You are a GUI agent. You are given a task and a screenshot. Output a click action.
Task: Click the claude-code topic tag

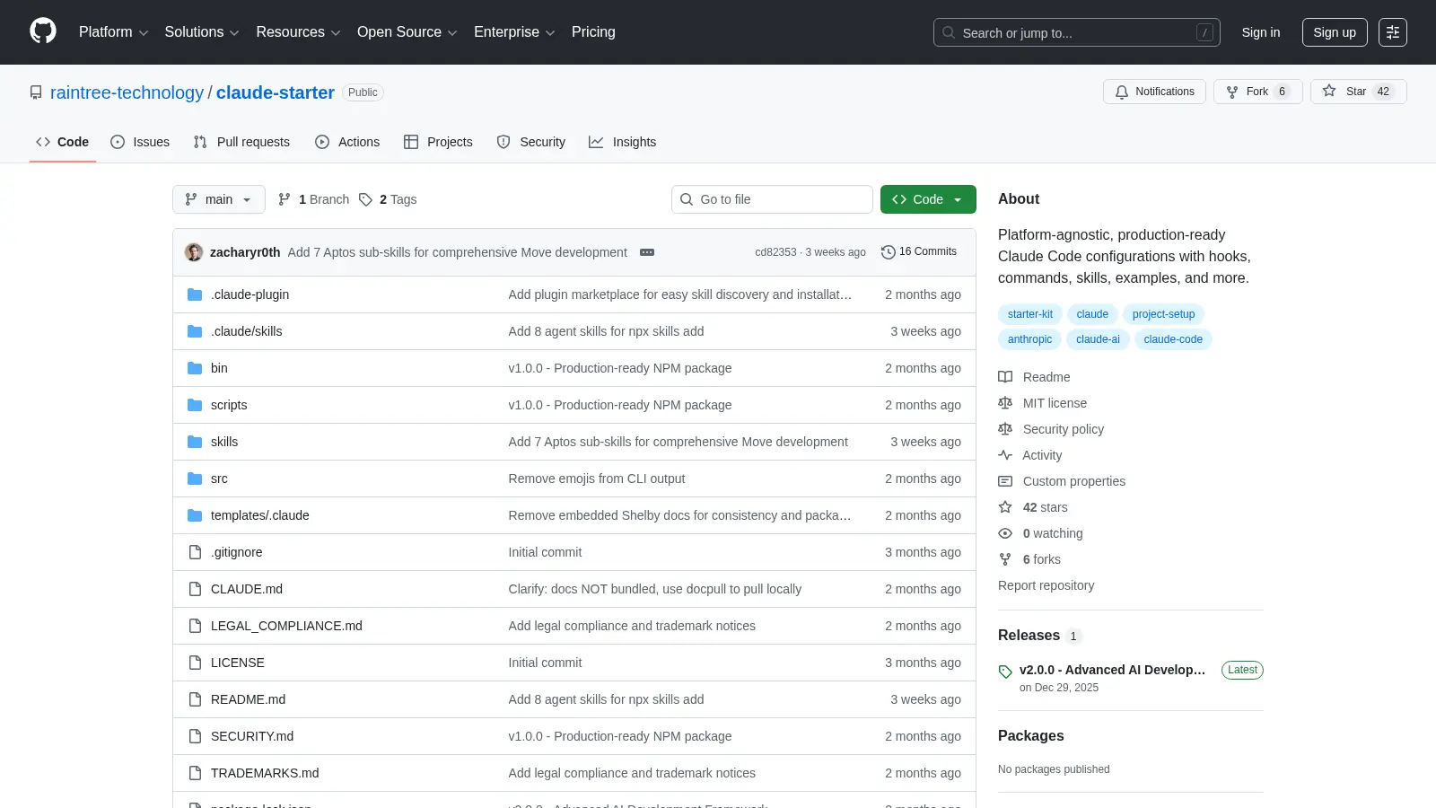click(1173, 339)
